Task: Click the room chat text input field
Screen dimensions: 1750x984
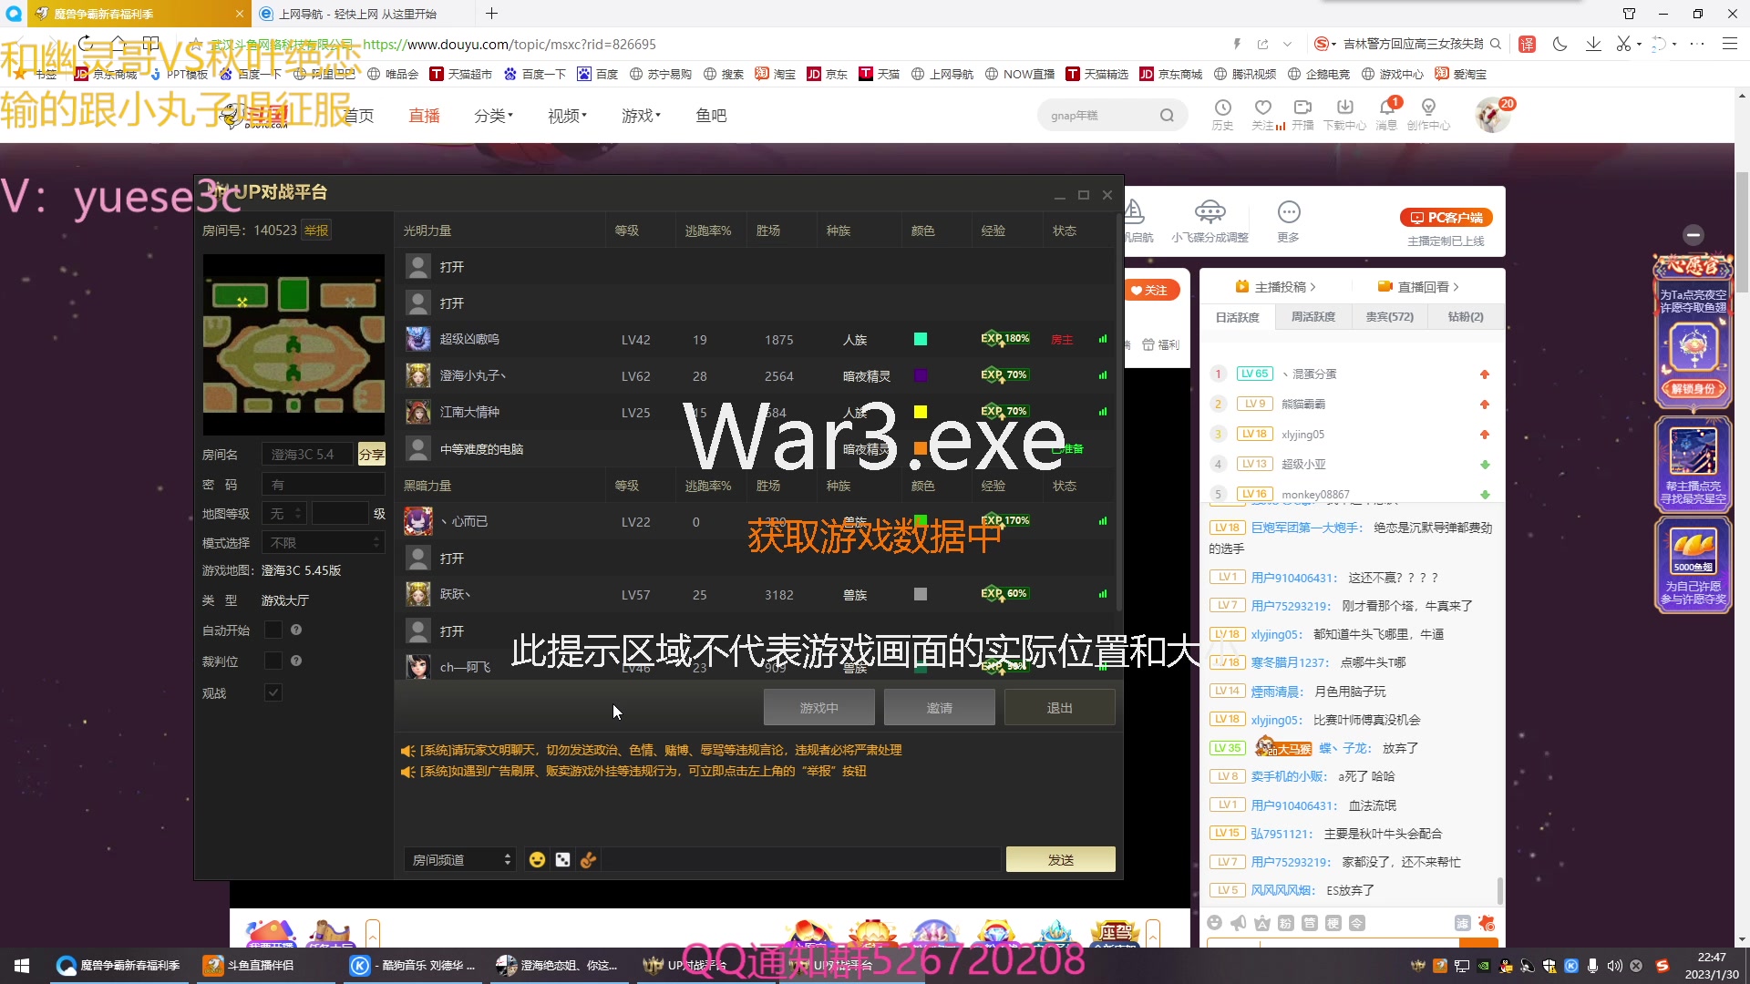Action: click(x=801, y=860)
